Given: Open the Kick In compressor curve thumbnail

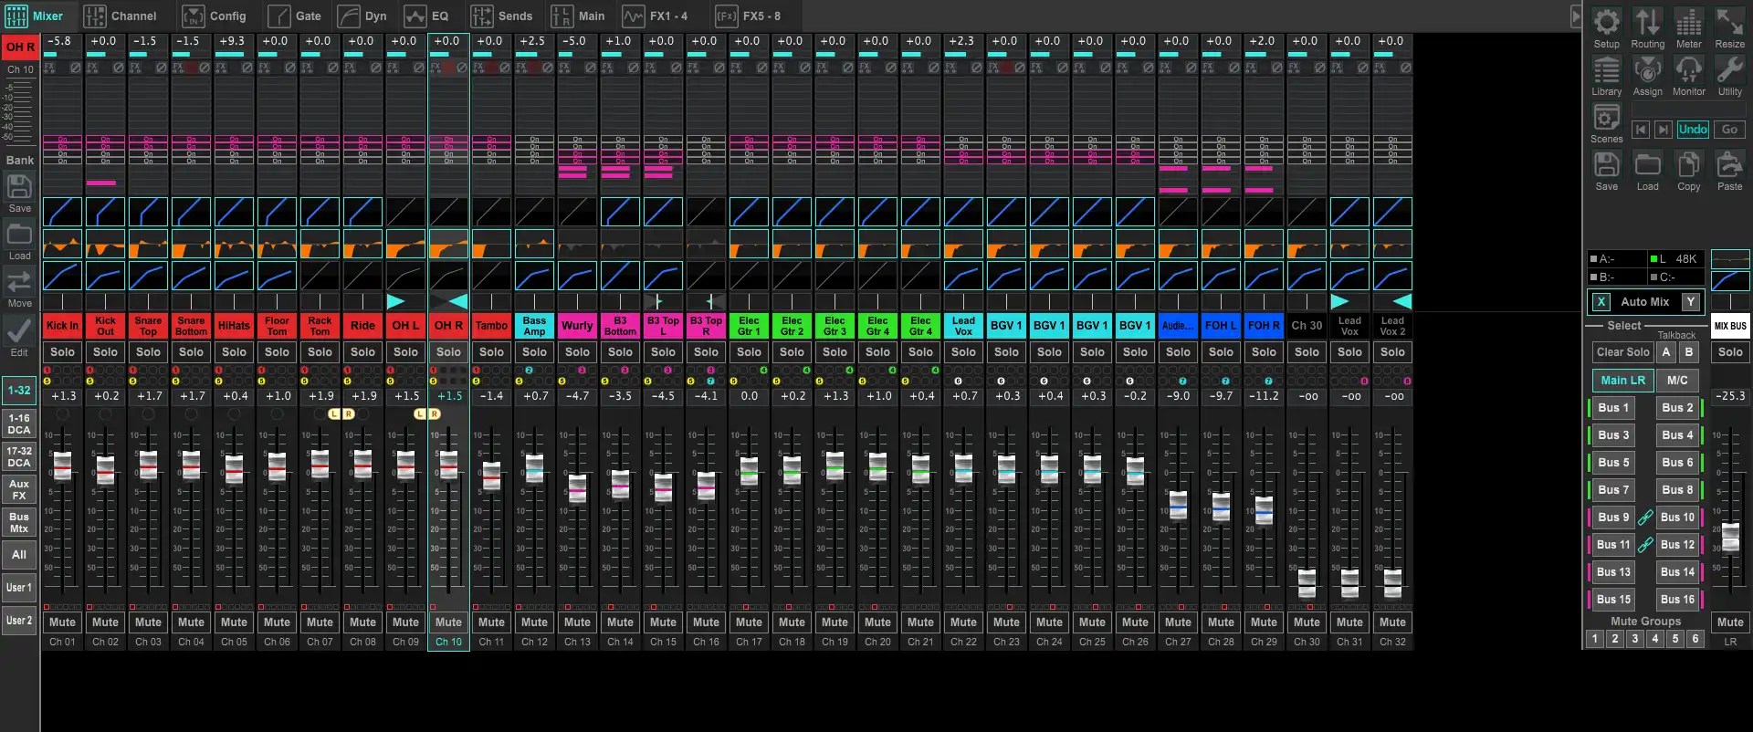Looking at the screenshot, I should (x=62, y=276).
